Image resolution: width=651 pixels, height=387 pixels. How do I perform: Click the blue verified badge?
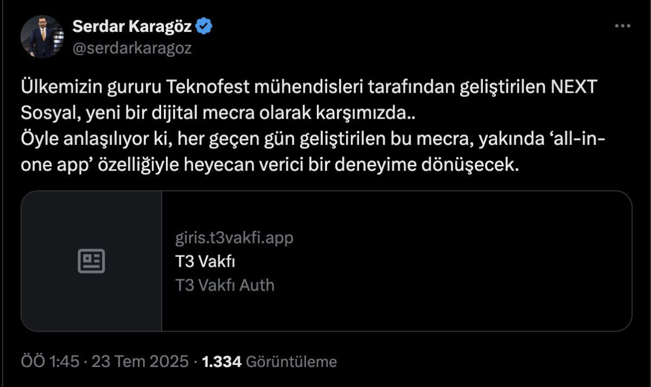click(204, 25)
